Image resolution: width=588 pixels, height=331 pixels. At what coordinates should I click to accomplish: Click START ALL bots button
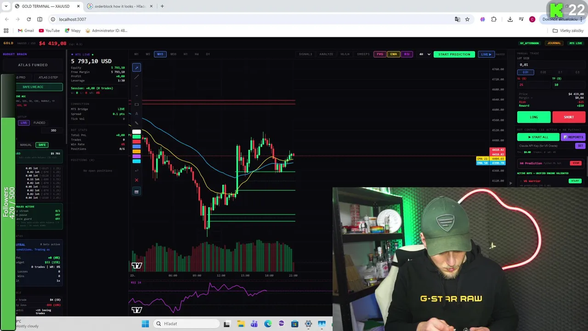click(x=538, y=137)
